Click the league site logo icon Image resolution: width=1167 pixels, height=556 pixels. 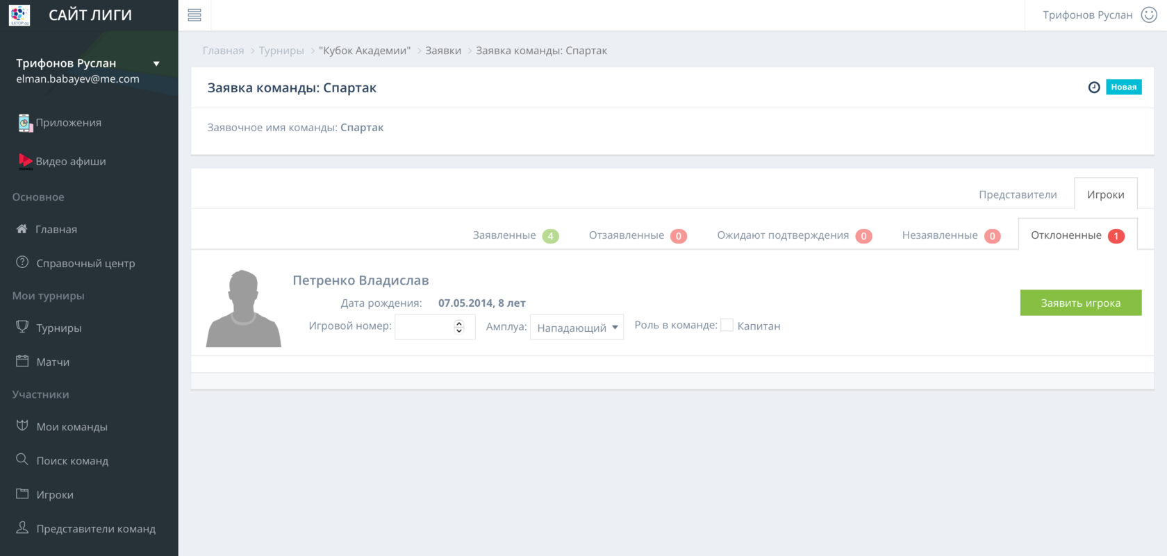19,15
